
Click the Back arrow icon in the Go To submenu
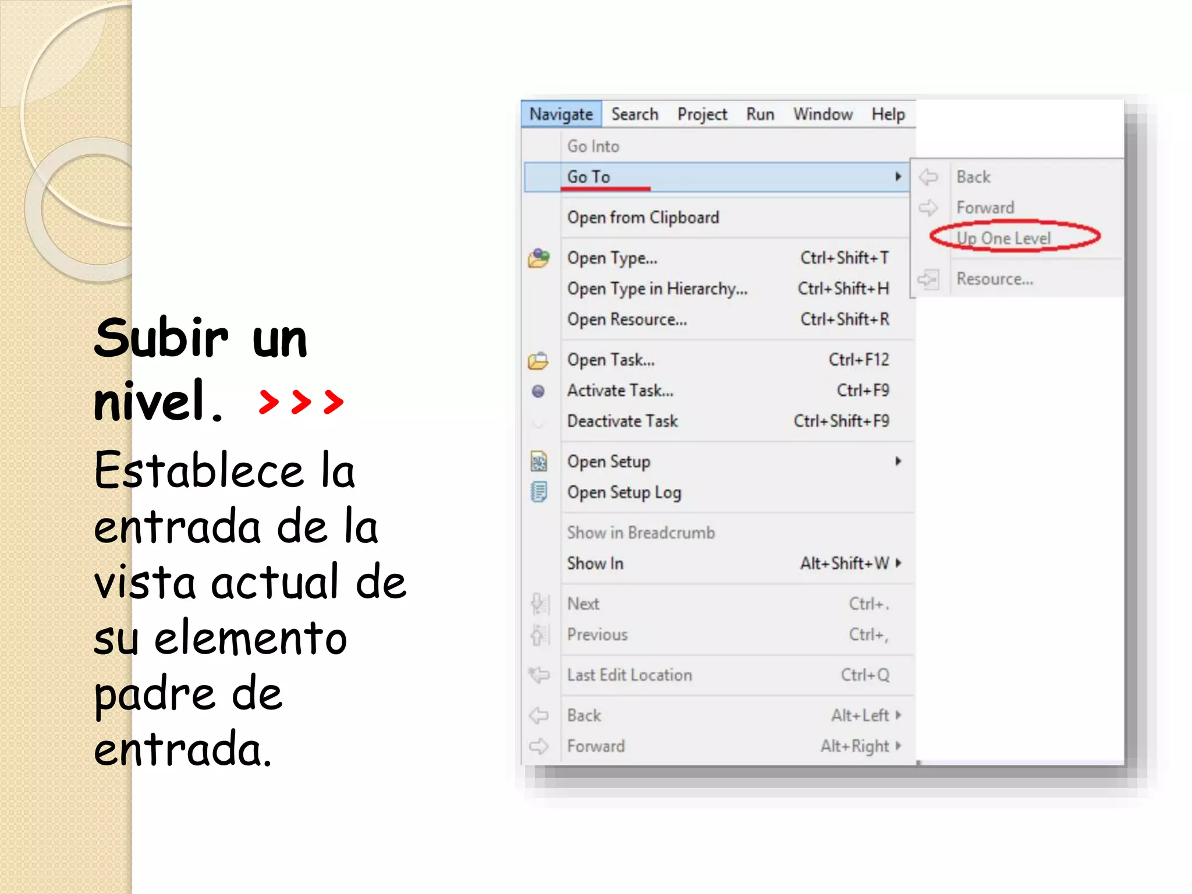[928, 177]
